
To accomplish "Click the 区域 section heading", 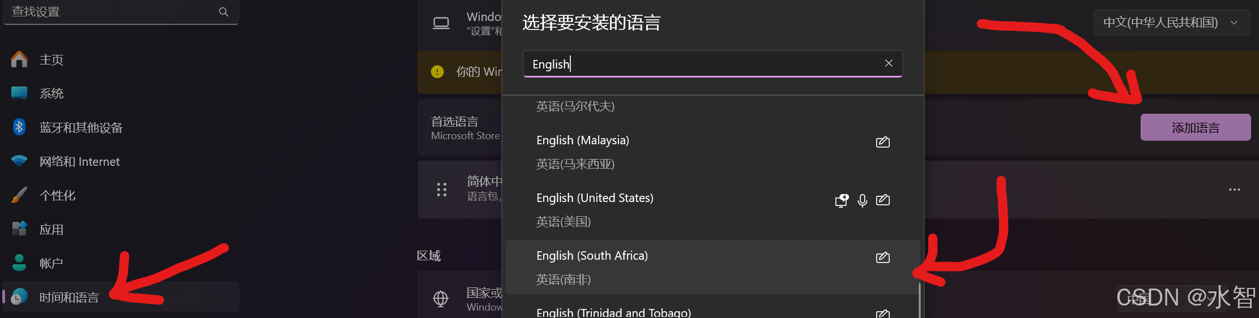I will [x=429, y=256].
